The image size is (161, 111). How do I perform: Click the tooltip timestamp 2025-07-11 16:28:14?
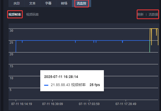61,77
